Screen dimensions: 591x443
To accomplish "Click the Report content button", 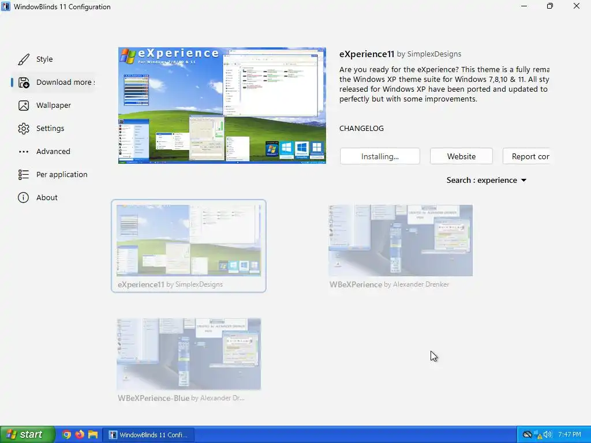I will (526, 156).
